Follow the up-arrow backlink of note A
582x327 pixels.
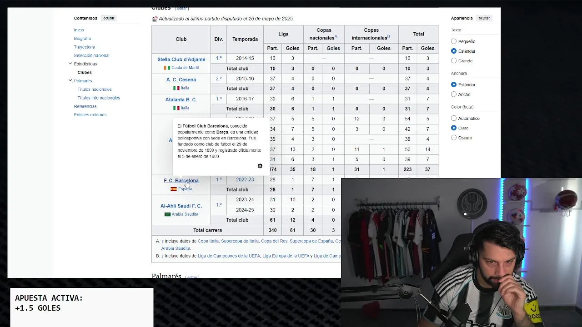point(162,241)
